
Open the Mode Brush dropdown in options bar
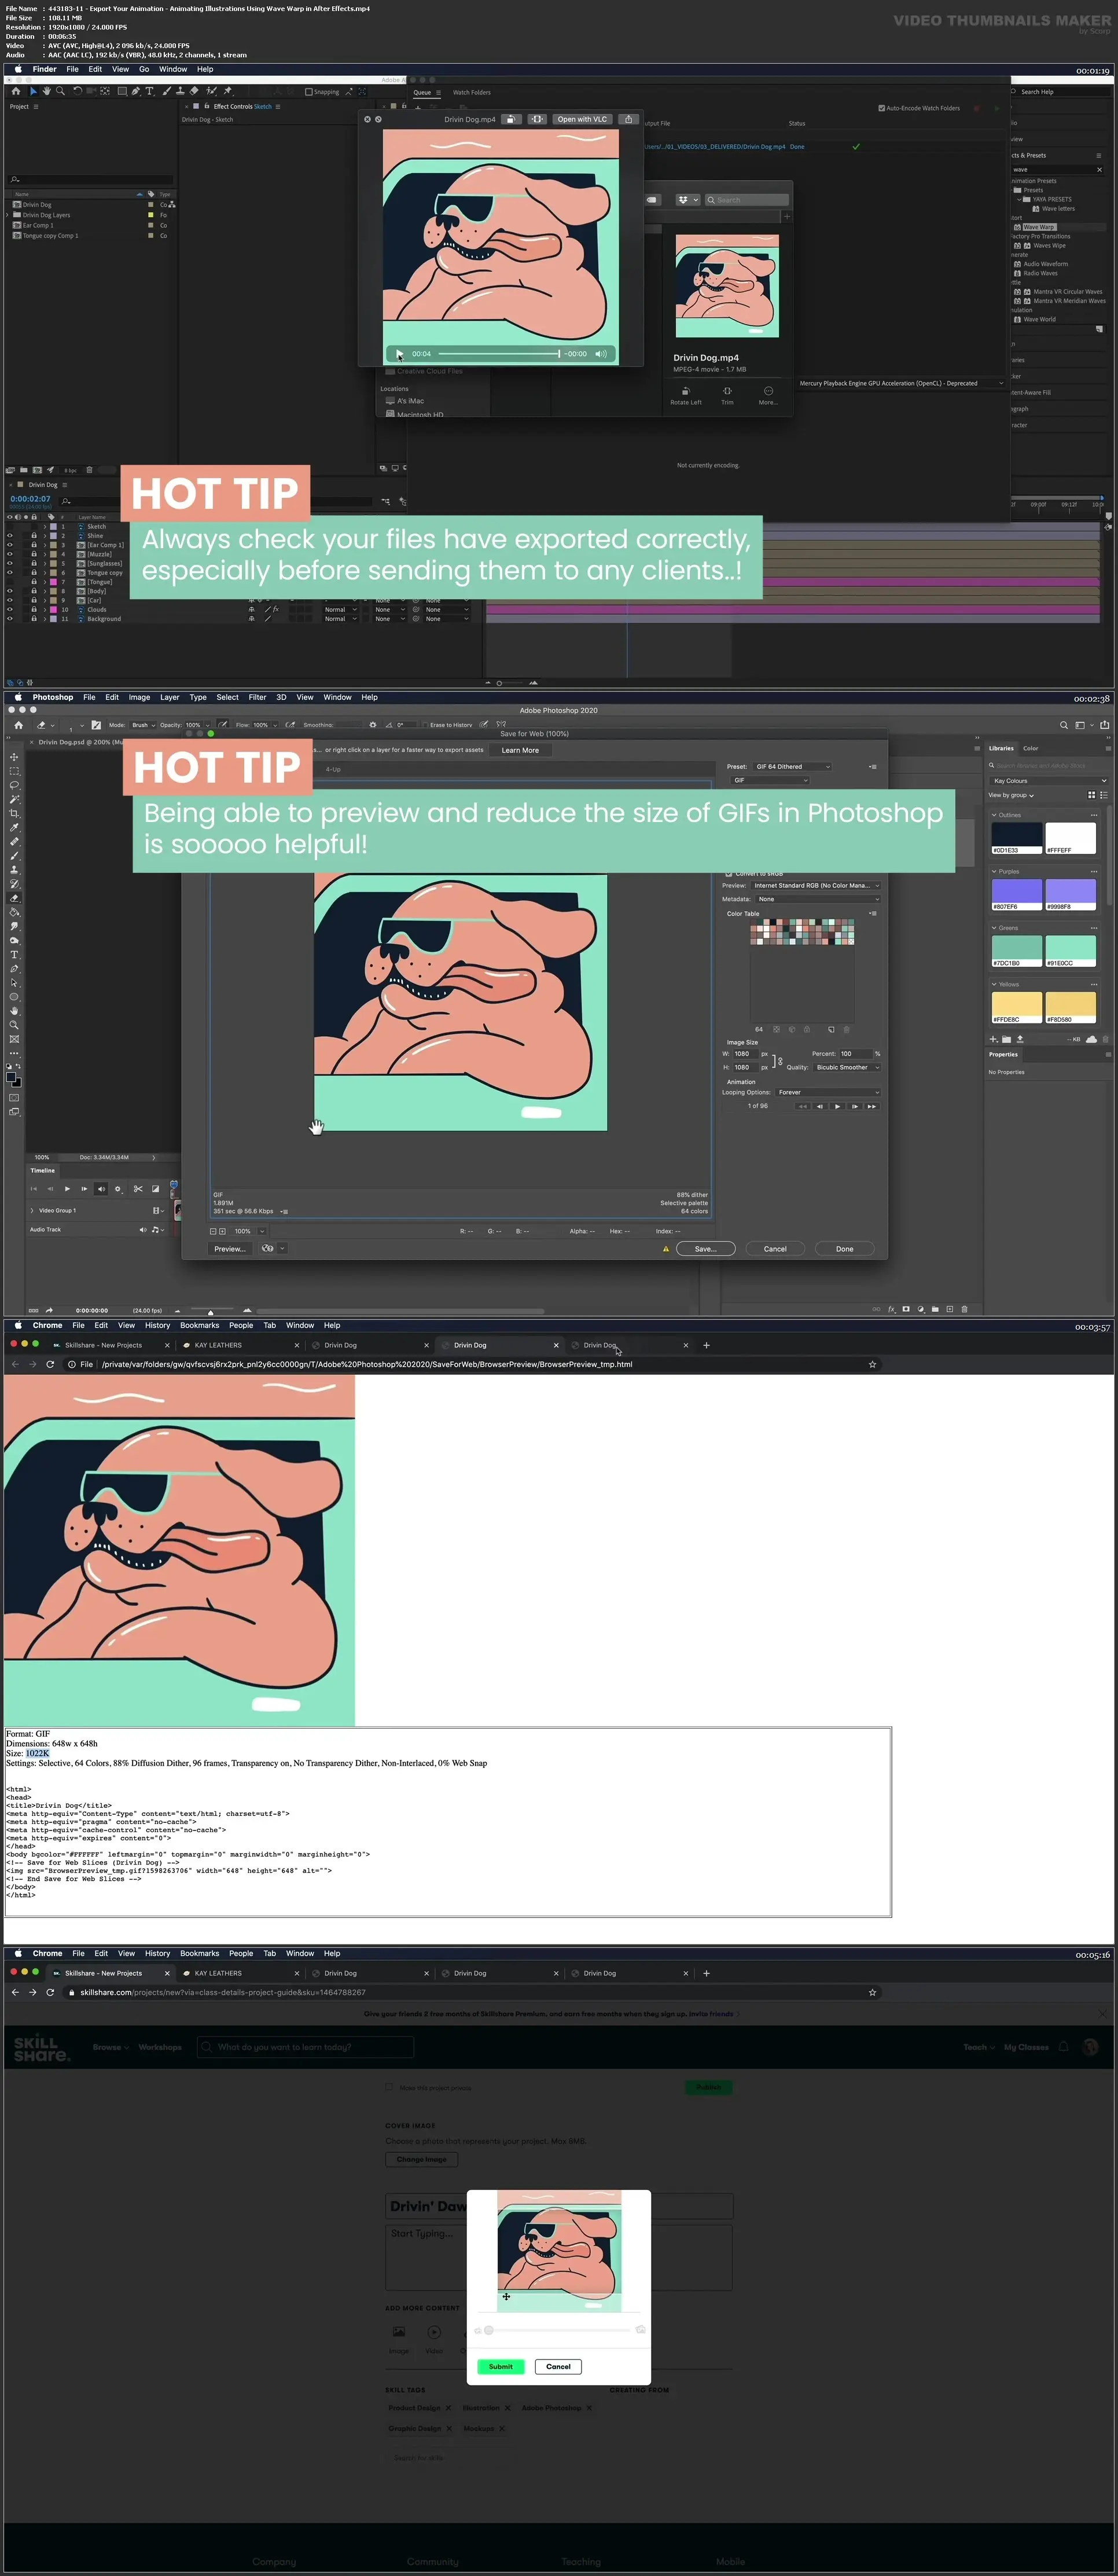(143, 725)
